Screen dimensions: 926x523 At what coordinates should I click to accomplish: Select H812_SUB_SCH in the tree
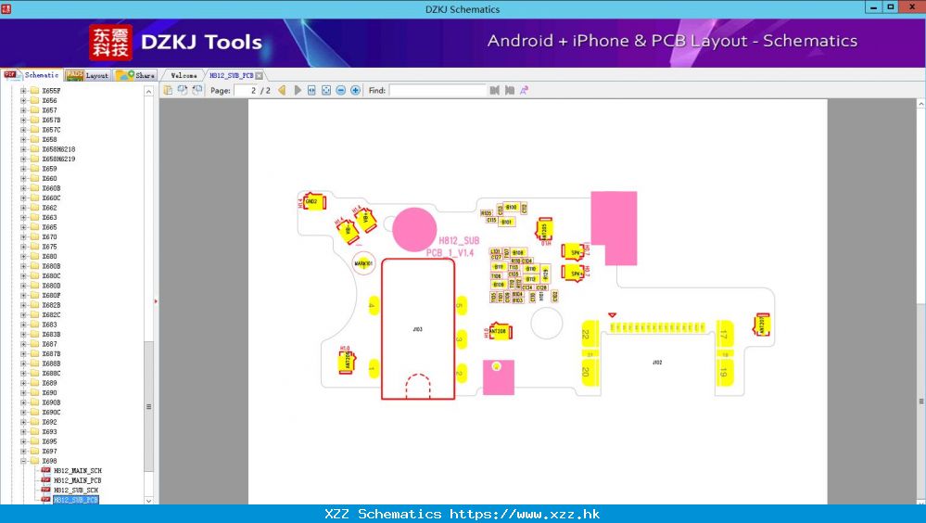tap(76, 490)
